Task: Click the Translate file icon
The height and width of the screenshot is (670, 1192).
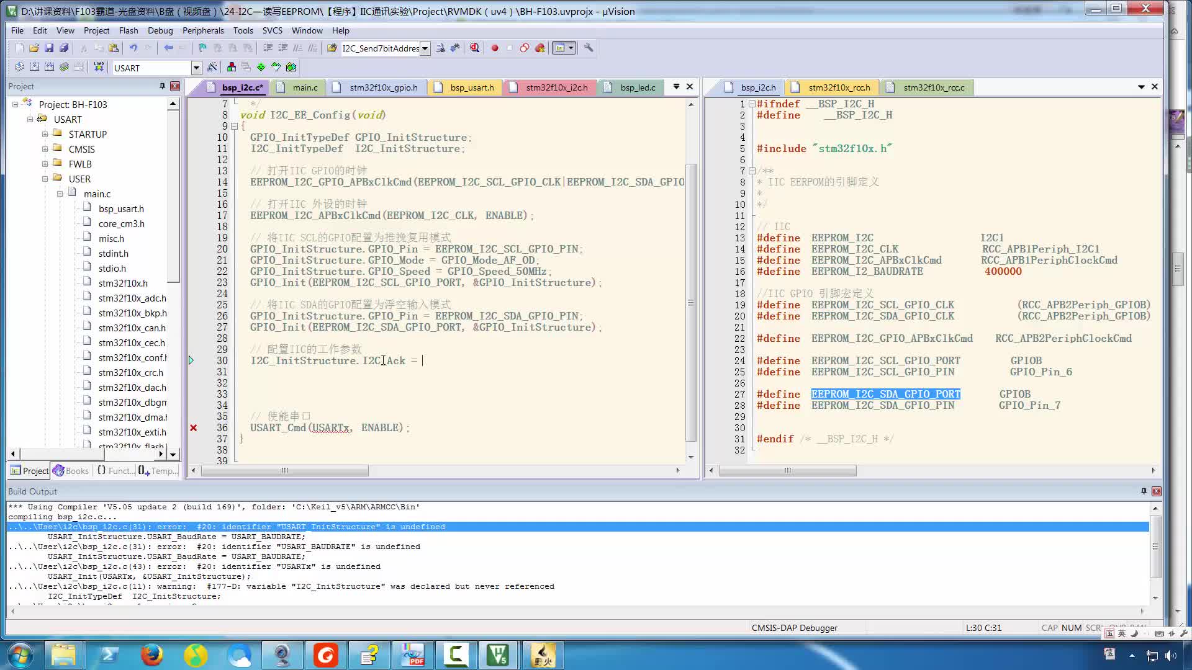Action: point(19,67)
